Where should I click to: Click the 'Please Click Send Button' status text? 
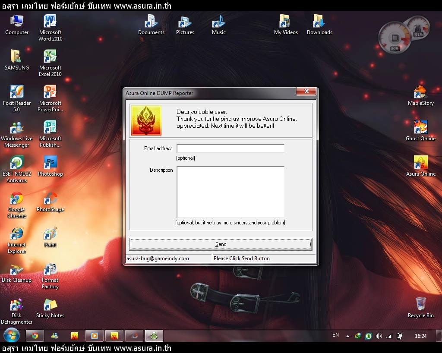242,258
